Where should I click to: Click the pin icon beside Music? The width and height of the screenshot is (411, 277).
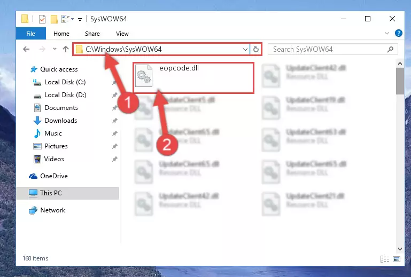tap(114, 133)
